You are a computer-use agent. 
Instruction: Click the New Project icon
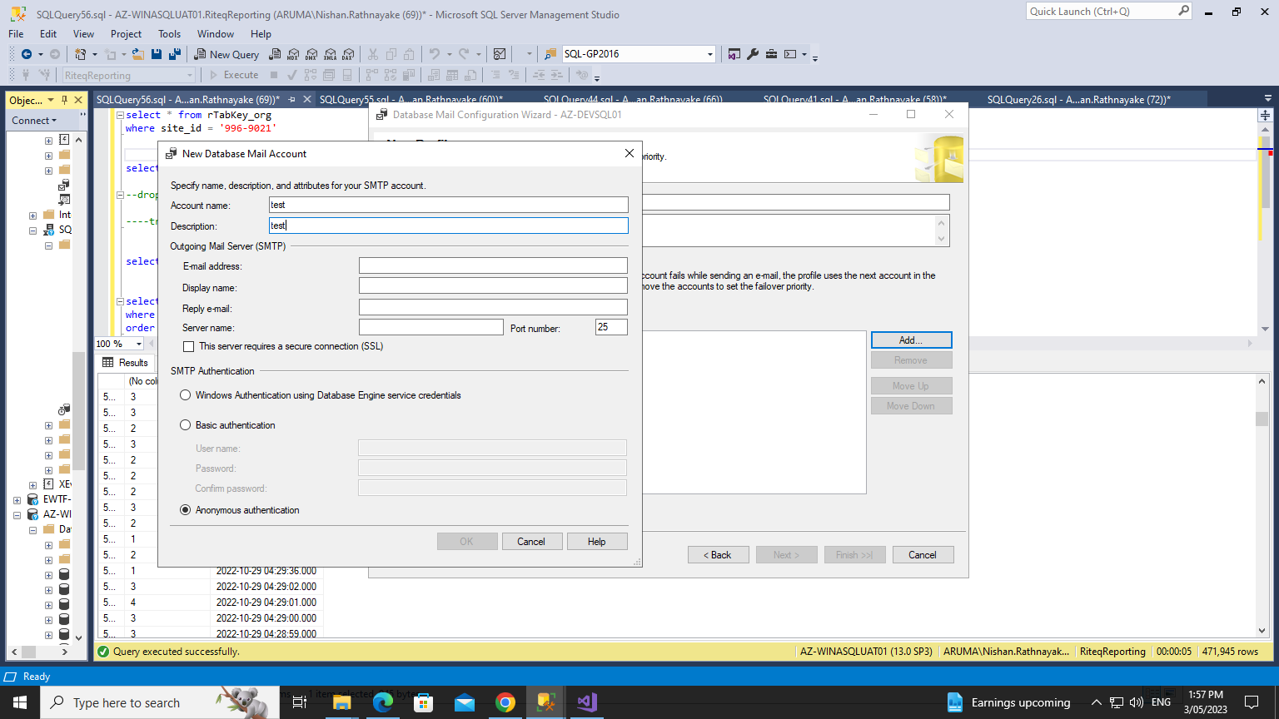(x=81, y=54)
